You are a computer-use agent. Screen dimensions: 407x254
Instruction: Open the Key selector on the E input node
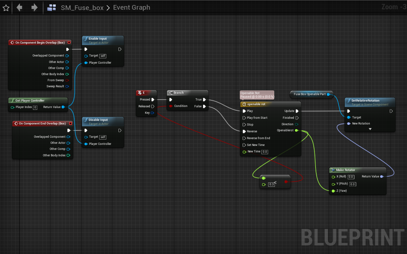pyautogui.click(x=153, y=112)
